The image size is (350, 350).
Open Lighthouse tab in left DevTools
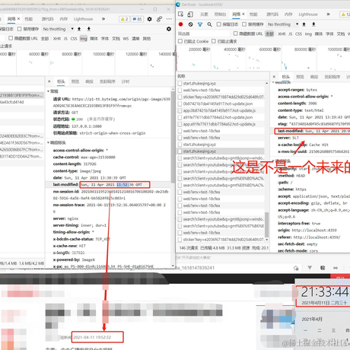coord(83,19)
